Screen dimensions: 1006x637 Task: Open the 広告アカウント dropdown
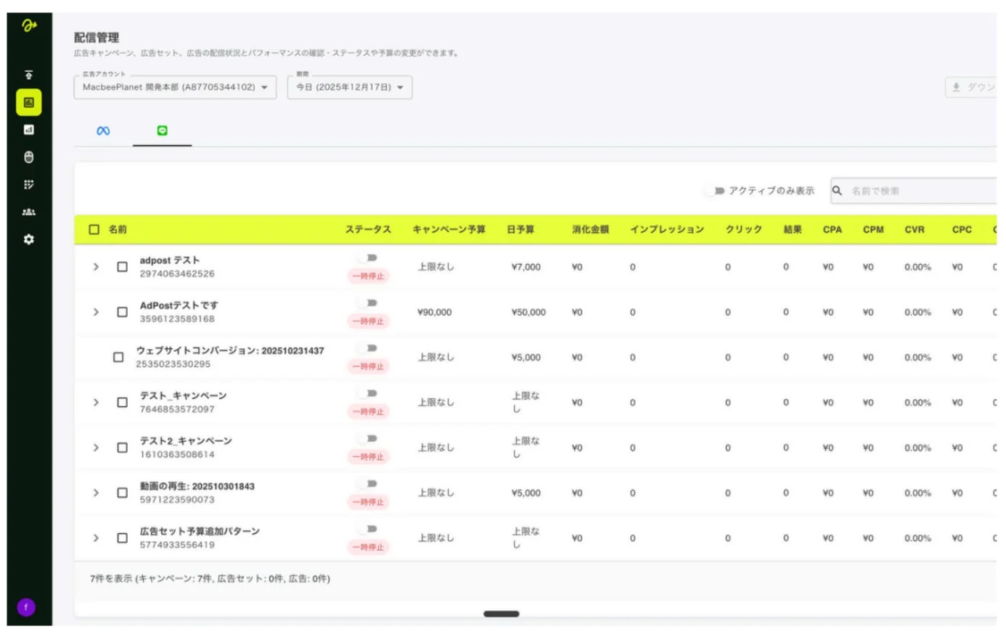tap(174, 86)
